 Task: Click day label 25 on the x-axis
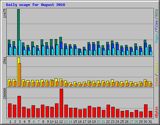pyautogui.click(x=122, y=122)
